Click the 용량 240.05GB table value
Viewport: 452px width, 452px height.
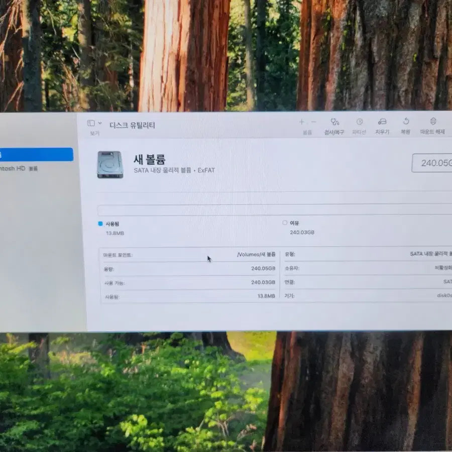(x=263, y=268)
